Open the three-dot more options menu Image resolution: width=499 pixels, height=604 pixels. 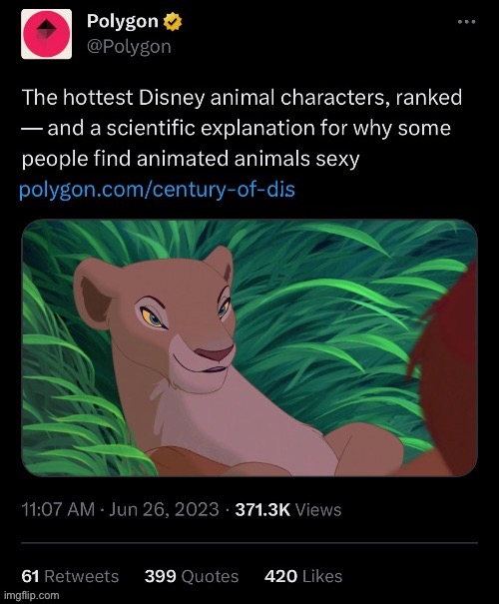(466, 22)
